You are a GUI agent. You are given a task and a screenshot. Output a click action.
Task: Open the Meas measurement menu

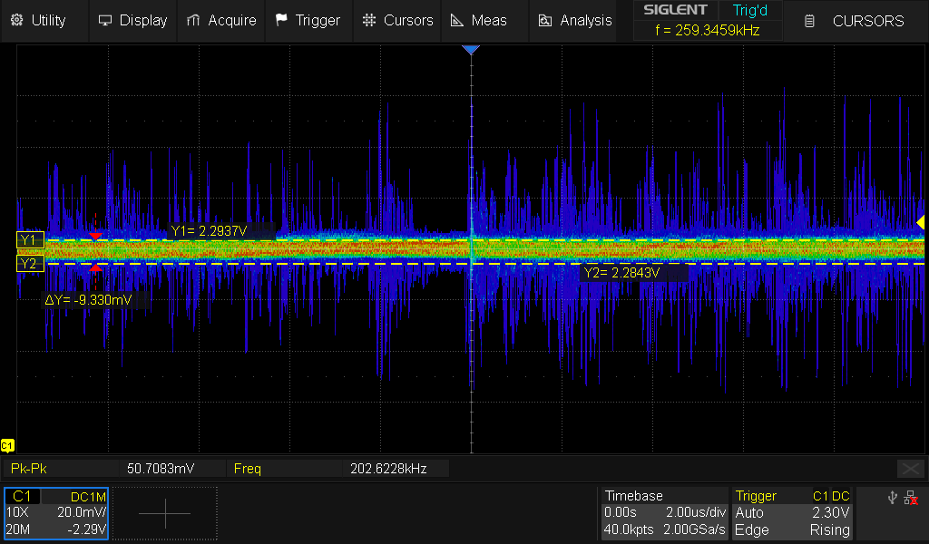(480, 20)
